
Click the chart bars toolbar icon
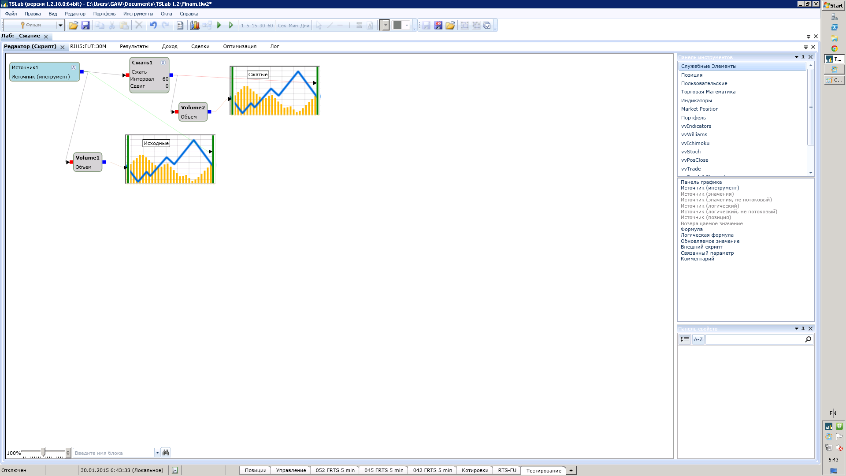(x=195, y=26)
